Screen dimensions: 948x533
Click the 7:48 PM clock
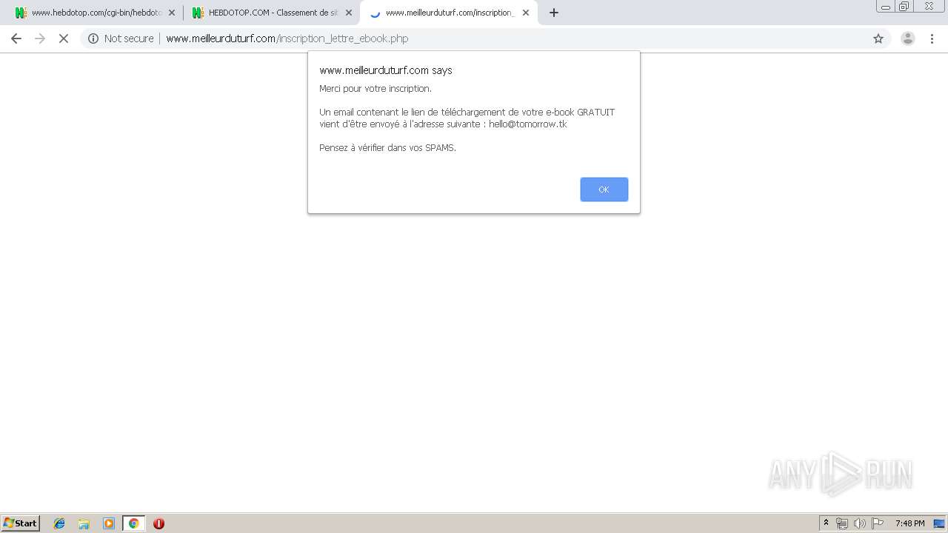click(x=909, y=523)
